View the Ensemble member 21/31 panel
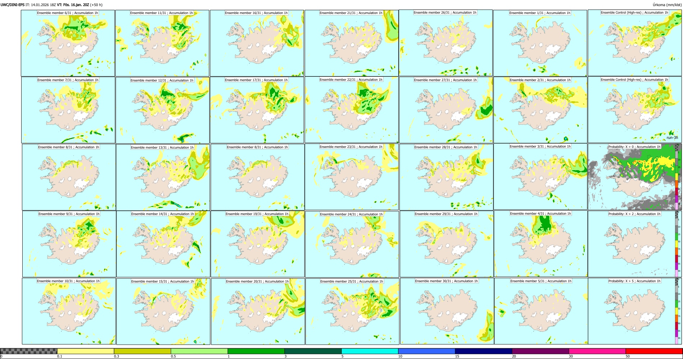Screen dimensions: 683x359 pyautogui.click(x=352, y=43)
